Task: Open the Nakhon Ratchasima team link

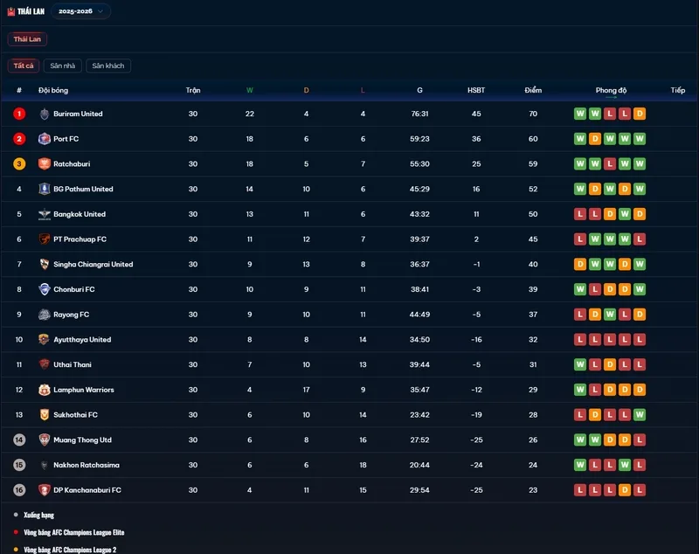Action: pyautogui.click(x=87, y=465)
